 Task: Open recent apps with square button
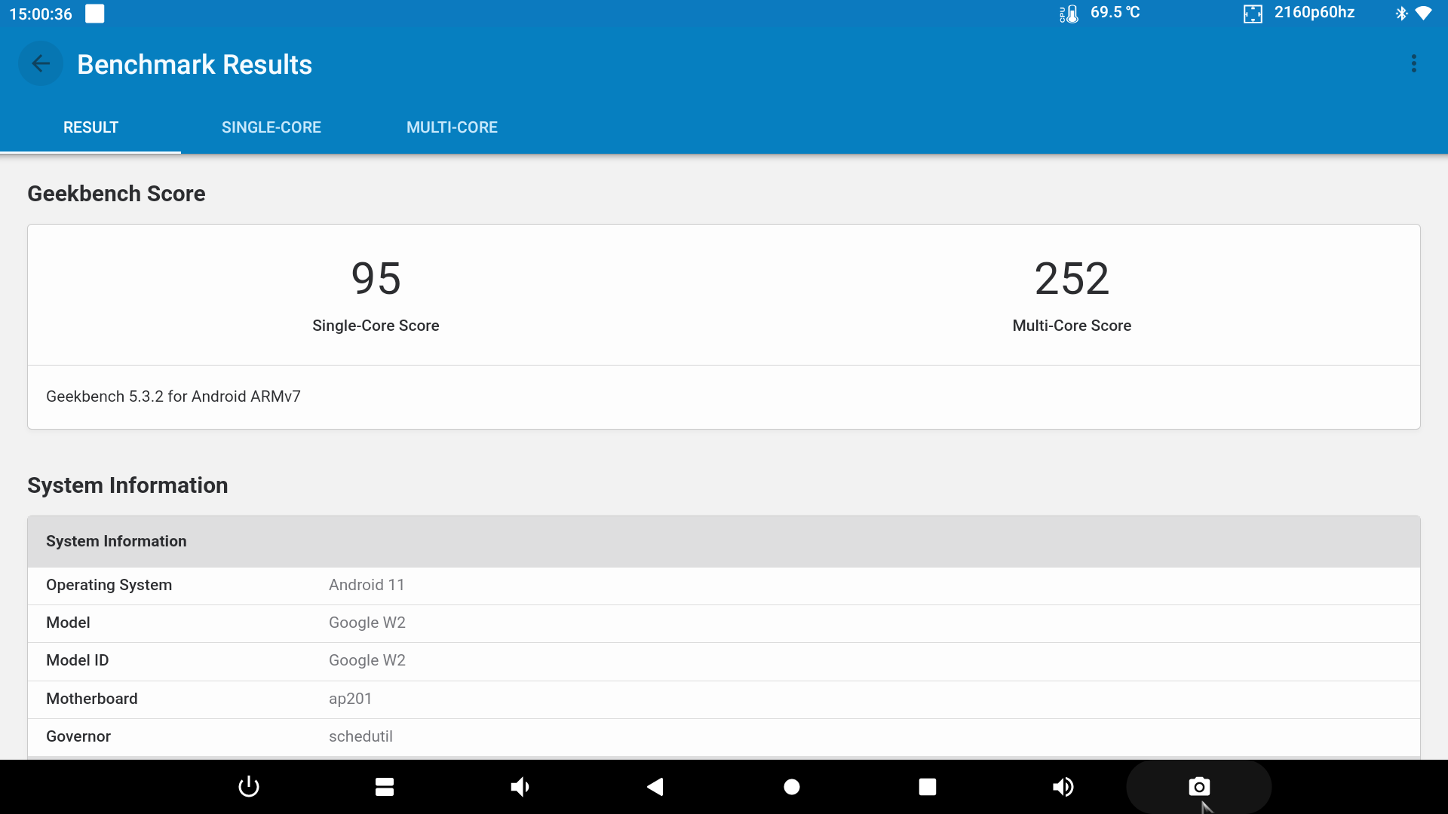click(928, 787)
